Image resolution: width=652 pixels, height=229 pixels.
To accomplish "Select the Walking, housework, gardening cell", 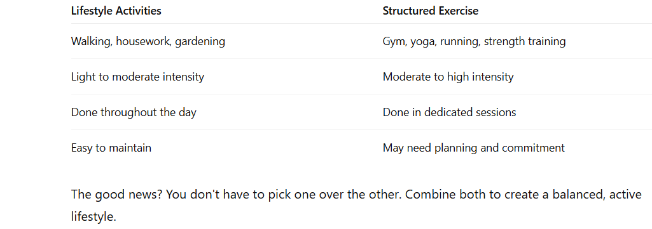I will point(148,41).
